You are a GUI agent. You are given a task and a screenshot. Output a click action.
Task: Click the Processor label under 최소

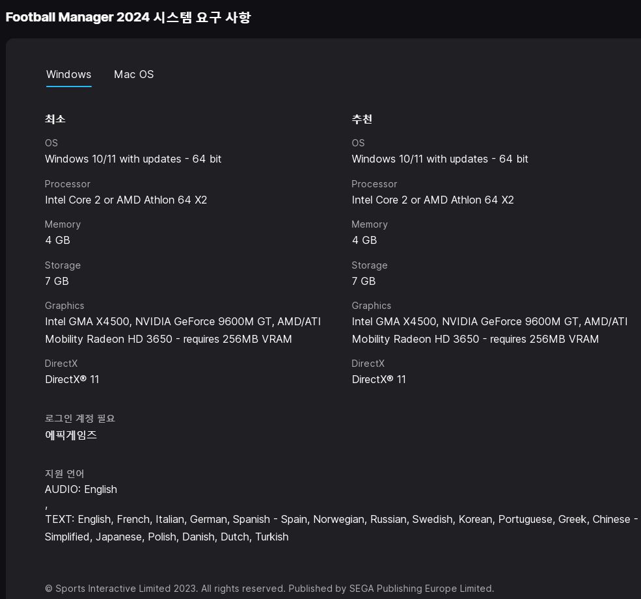point(68,184)
